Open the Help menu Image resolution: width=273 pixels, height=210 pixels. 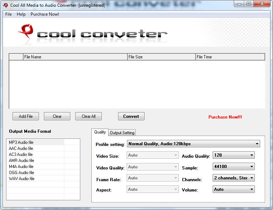coord(21,14)
